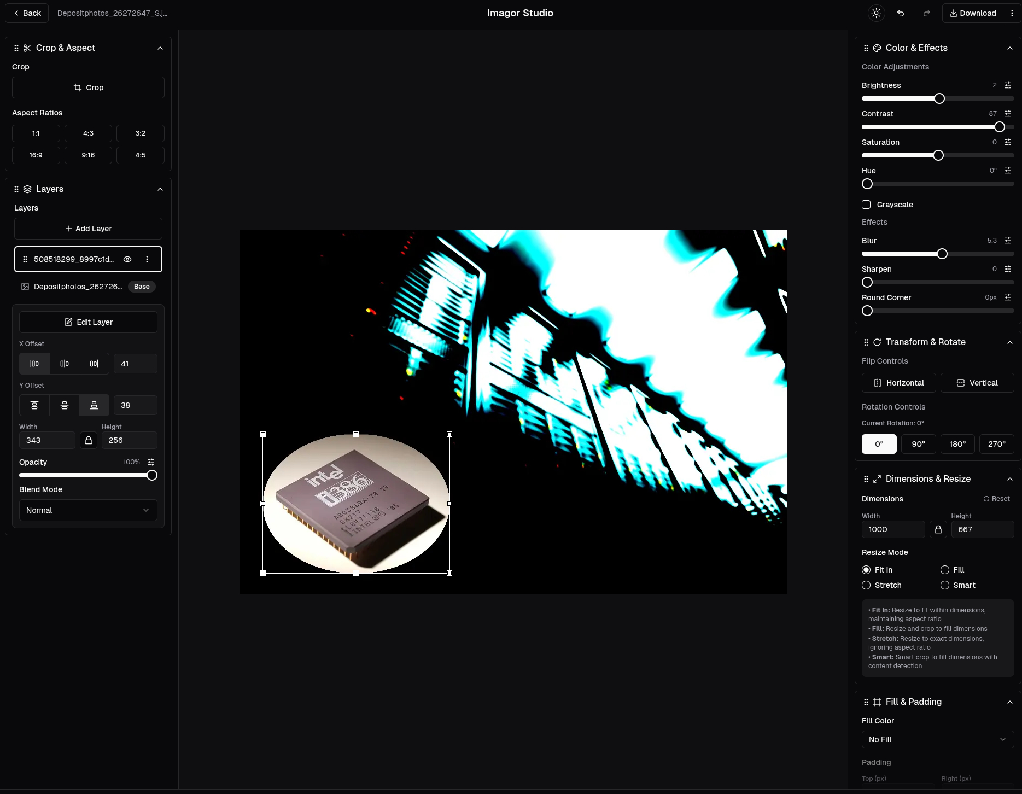Screen dimensions: 1022x794
Task: Click the Contrast slider handle
Action: pyautogui.click(x=1000, y=127)
